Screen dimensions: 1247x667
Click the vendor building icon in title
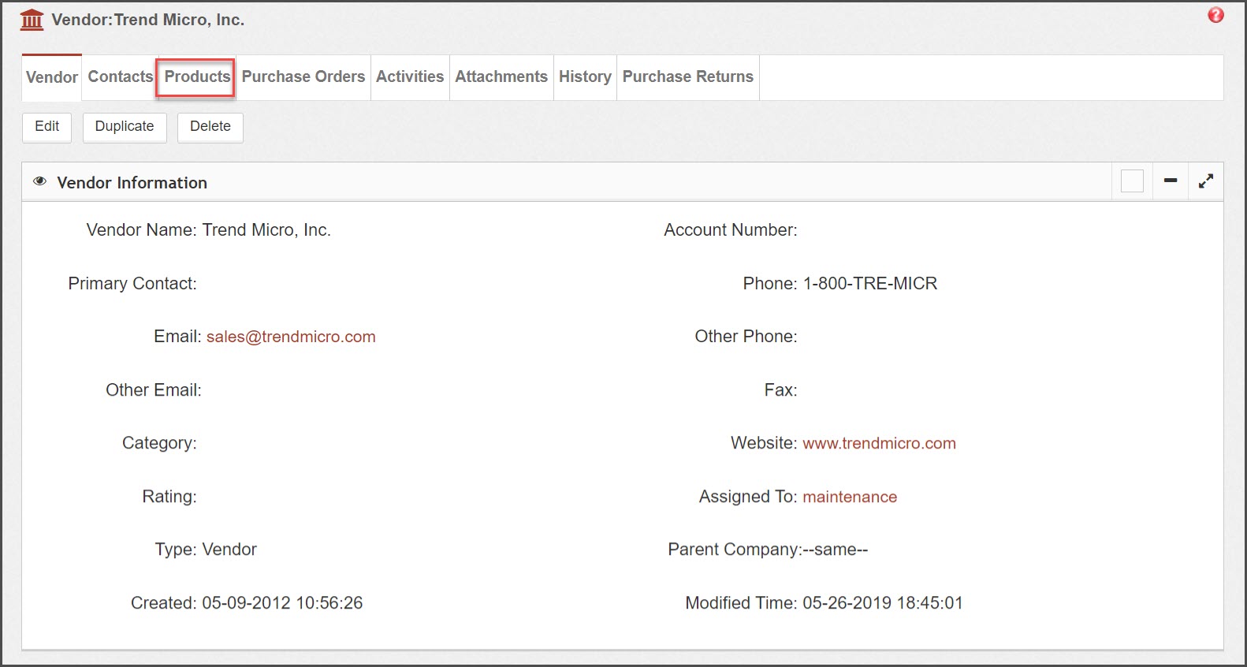tap(32, 20)
